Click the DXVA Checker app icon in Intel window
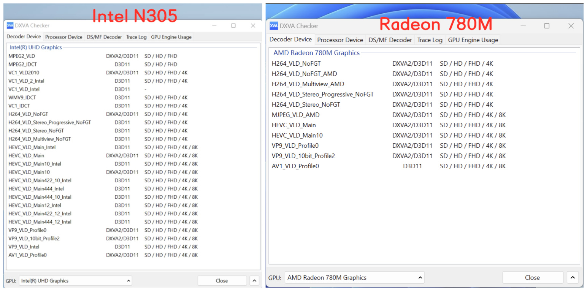This screenshot has height=291, width=587. 10,25
